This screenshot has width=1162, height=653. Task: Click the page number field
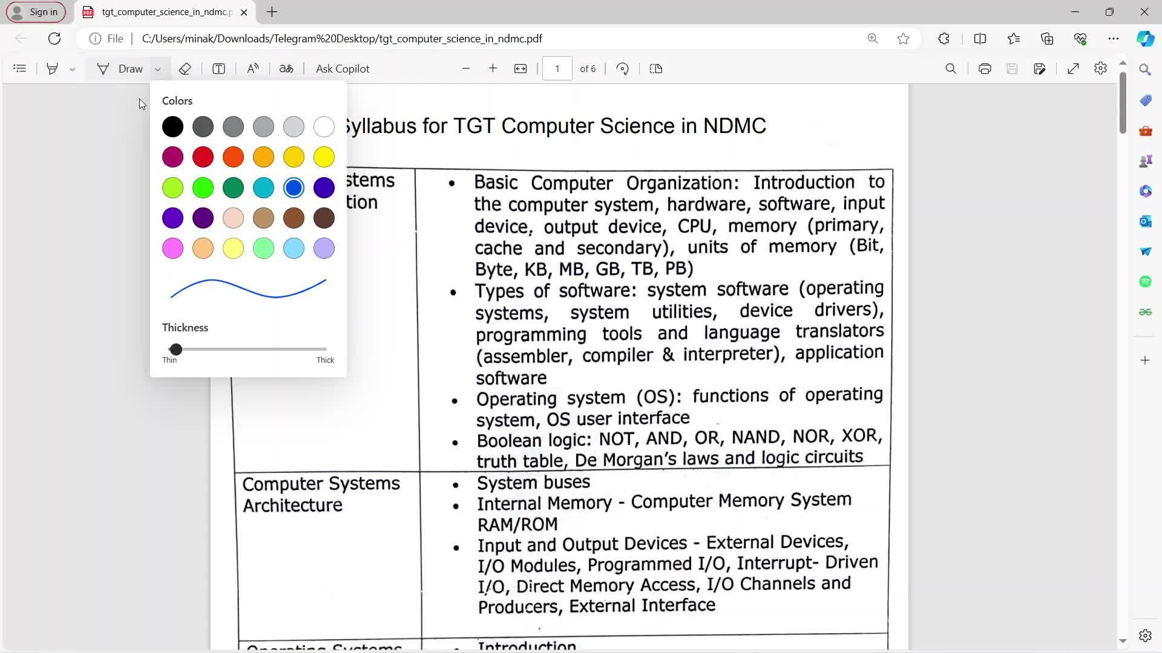tap(557, 69)
